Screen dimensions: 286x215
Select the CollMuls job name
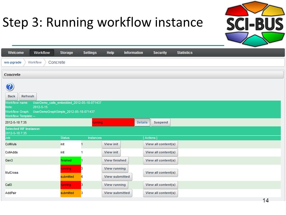tap(11, 144)
